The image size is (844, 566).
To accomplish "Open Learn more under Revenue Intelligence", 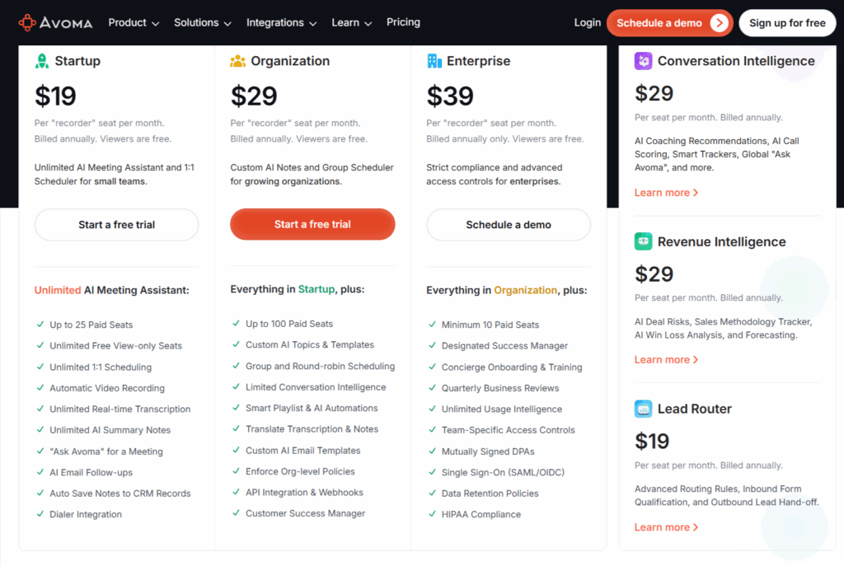I will [666, 360].
